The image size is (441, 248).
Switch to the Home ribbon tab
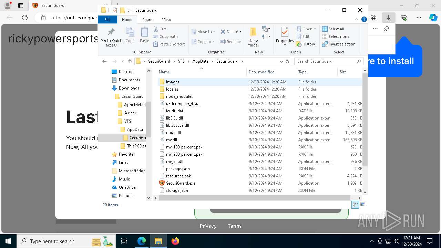[127, 20]
